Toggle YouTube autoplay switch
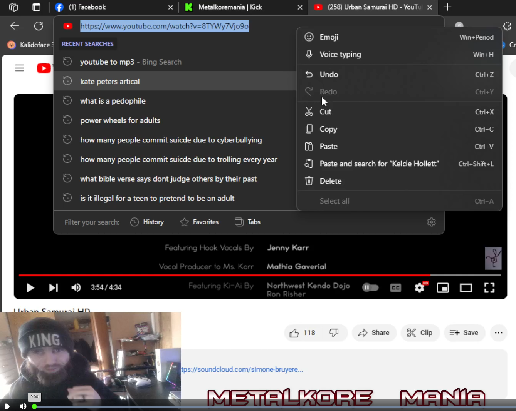This screenshot has width=516, height=411. 370,287
